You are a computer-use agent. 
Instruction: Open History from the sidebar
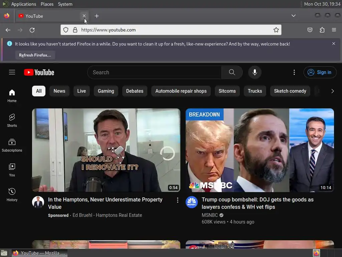pyautogui.click(x=12, y=194)
